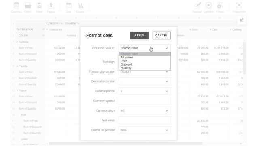259x146 pixels.
Task: Open the Charts toolbar icon
Action: 80,7
